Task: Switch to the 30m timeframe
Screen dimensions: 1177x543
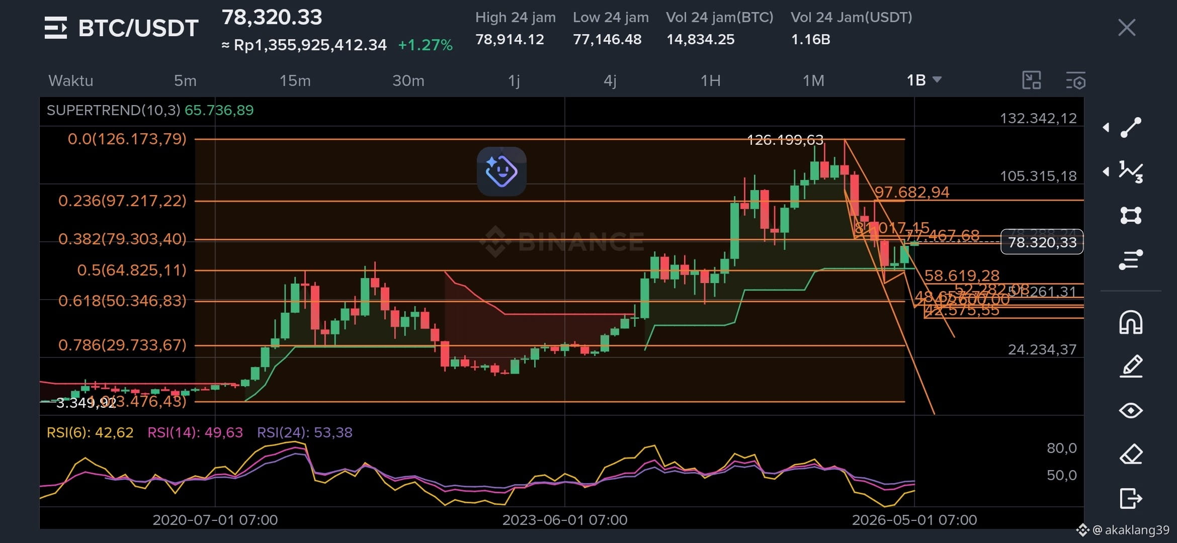Action: pyautogui.click(x=408, y=80)
